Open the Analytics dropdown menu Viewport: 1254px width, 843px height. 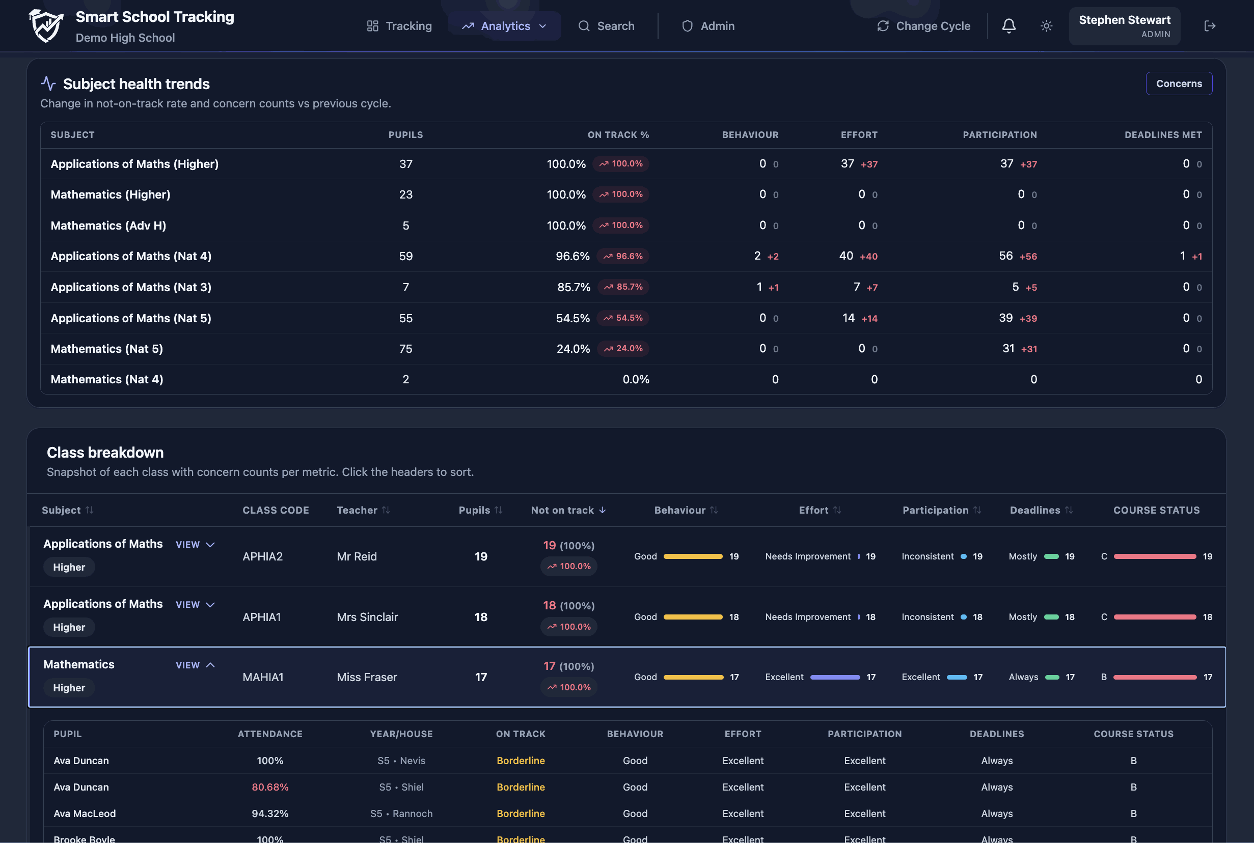[505, 26]
